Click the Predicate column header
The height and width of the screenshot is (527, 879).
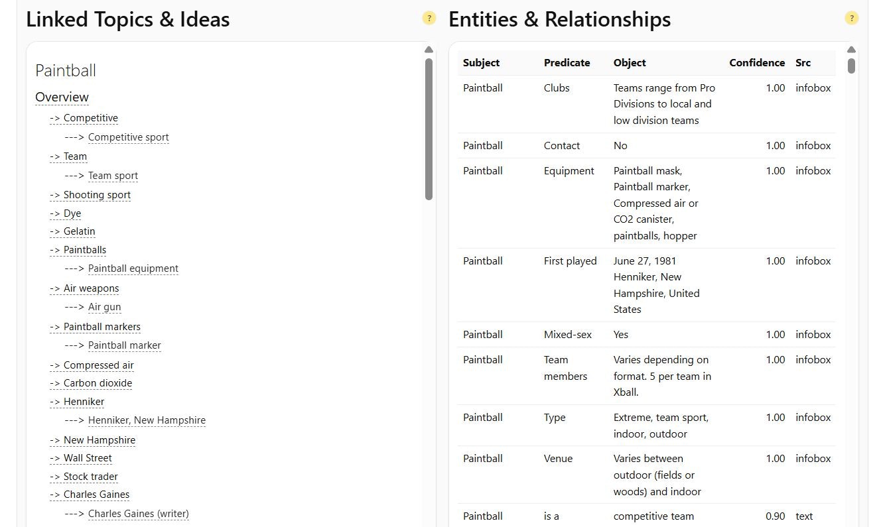(x=567, y=63)
